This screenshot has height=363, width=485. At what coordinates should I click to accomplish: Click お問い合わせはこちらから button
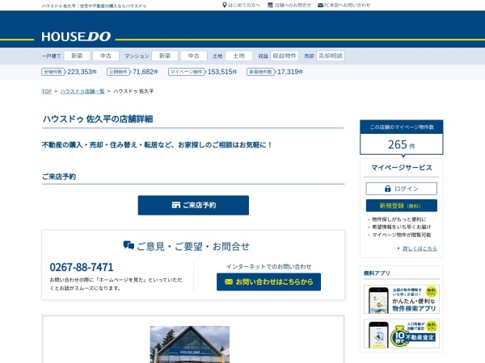[269, 282]
